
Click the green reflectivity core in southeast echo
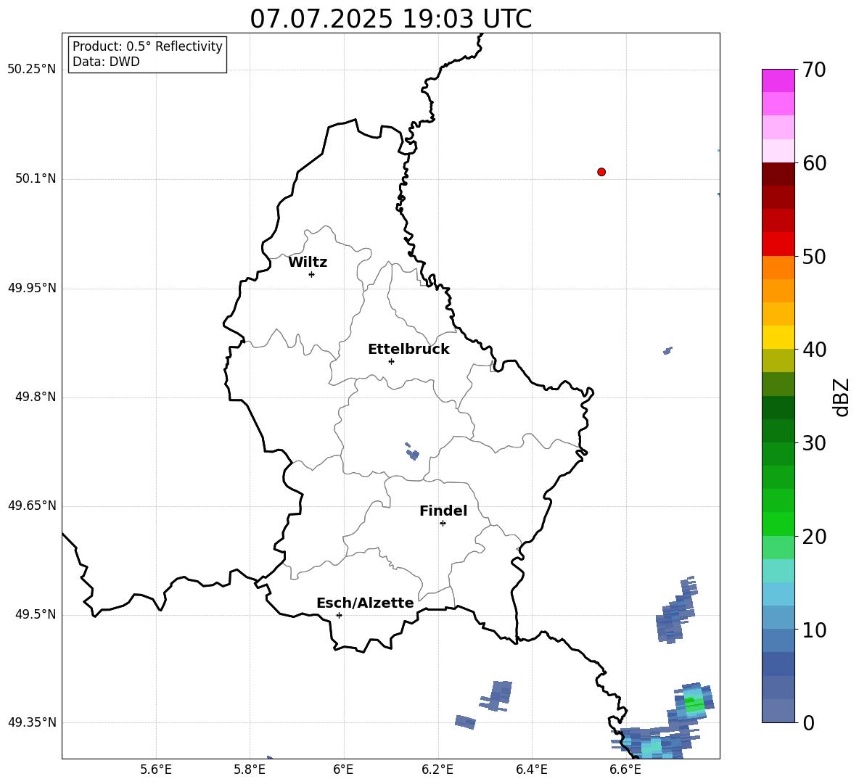coord(694,703)
